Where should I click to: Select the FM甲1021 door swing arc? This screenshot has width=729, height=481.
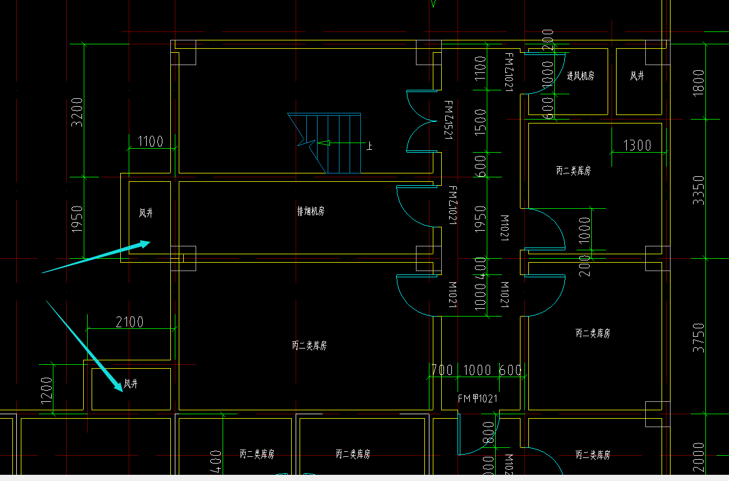click(478, 433)
